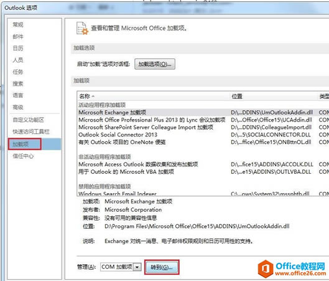
Task: Click the add-ins management gear document icon
Action: 82,29
